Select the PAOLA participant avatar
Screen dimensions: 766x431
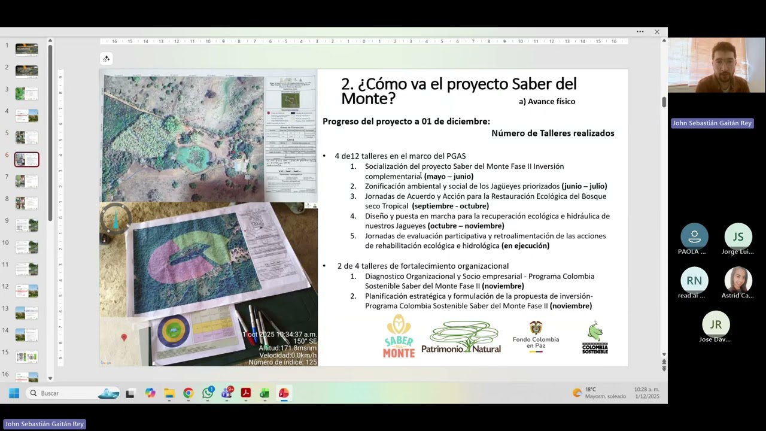click(694, 236)
